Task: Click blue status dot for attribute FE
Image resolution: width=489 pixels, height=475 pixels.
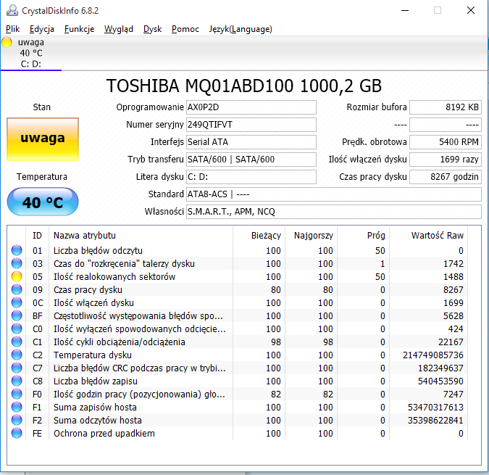Action: pyautogui.click(x=17, y=433)
